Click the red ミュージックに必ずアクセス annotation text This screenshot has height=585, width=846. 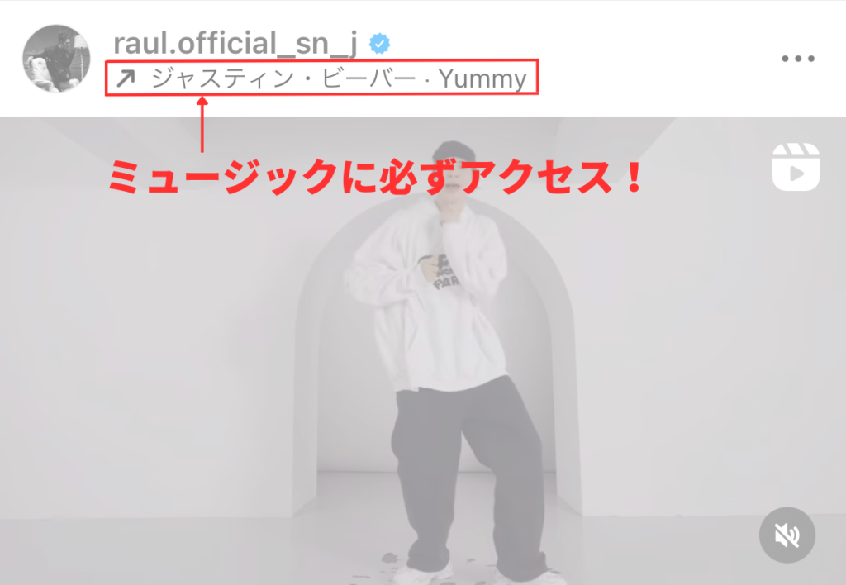tap(376, 177)
